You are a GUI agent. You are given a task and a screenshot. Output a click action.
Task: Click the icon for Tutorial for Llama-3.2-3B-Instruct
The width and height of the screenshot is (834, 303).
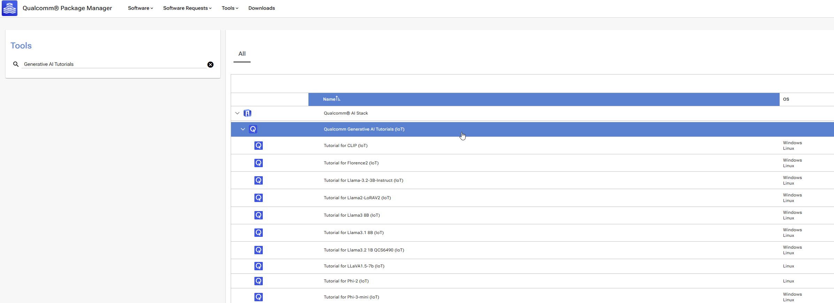pyautogui.click(x=259, y=180)
